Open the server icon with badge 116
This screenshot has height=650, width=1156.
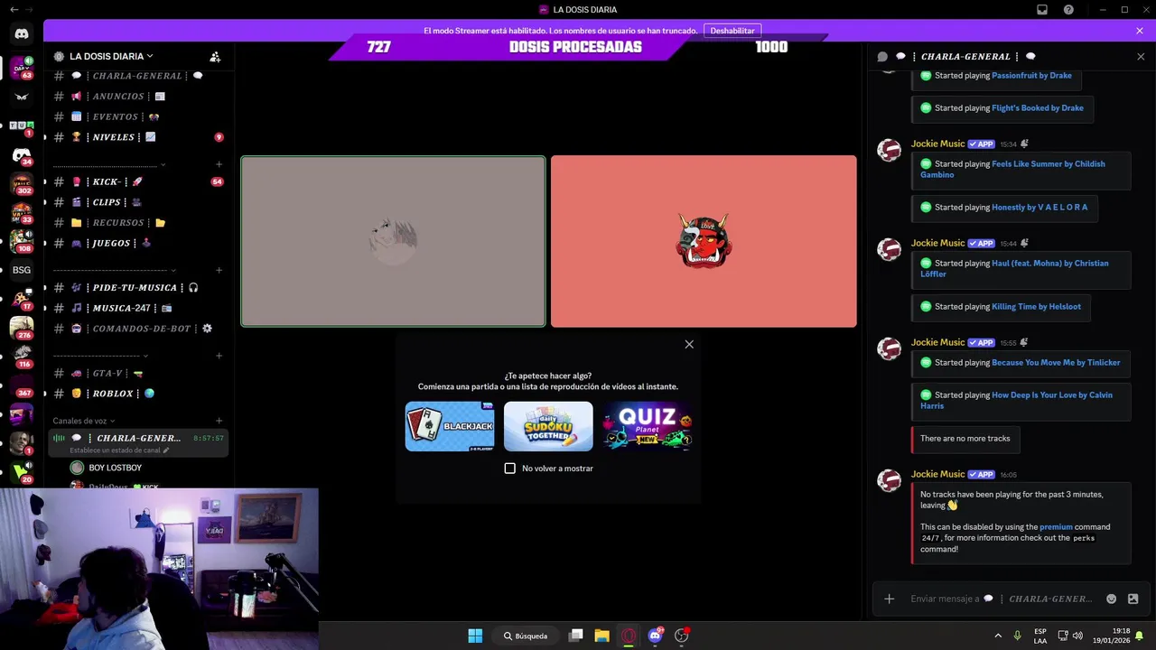click(22, 356)
